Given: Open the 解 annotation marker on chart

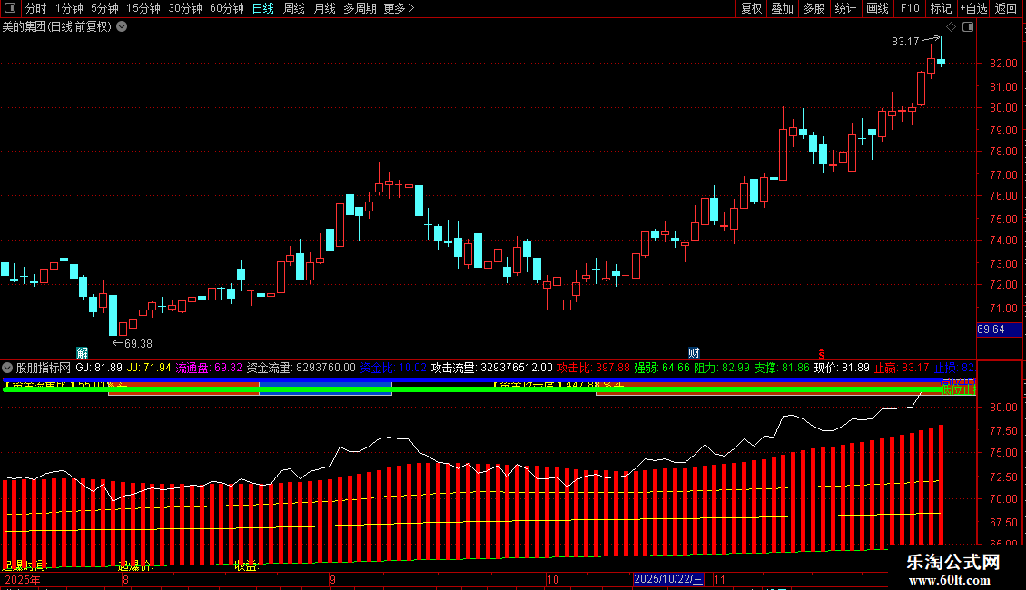Looking at the screenshot, I should coord(82,352).
